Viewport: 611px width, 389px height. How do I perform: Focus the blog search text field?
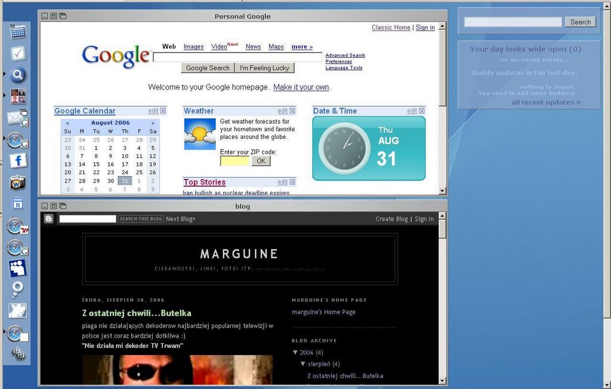(x=88, y=219)
